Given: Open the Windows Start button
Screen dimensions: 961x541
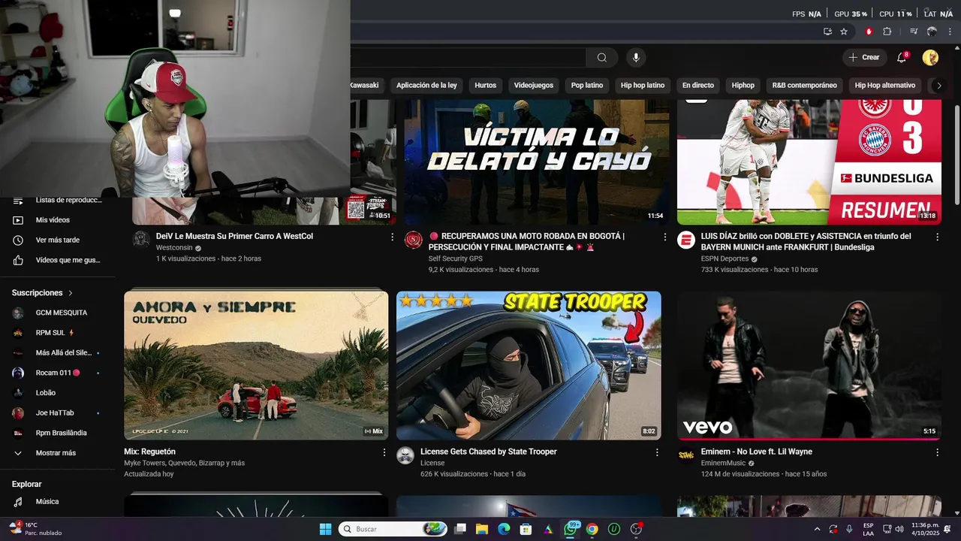Looking at the screenshot, I should point(325,529).
